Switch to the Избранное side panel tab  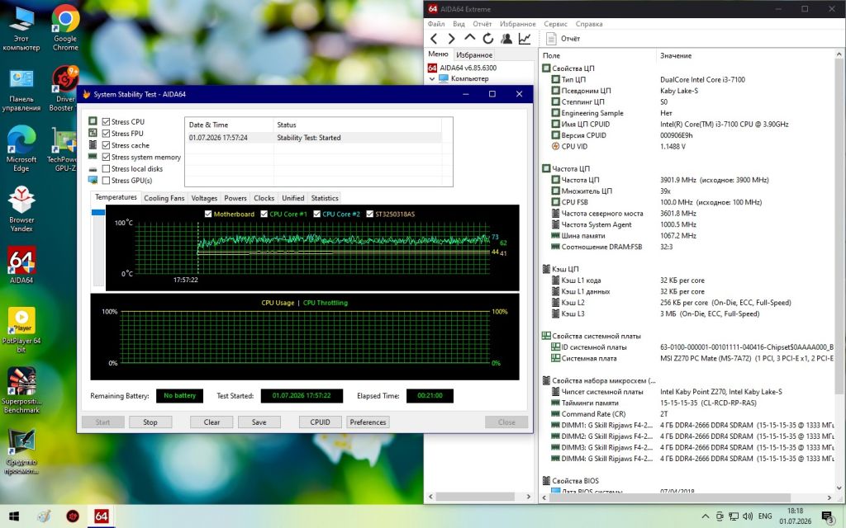[x=473, y=55]
